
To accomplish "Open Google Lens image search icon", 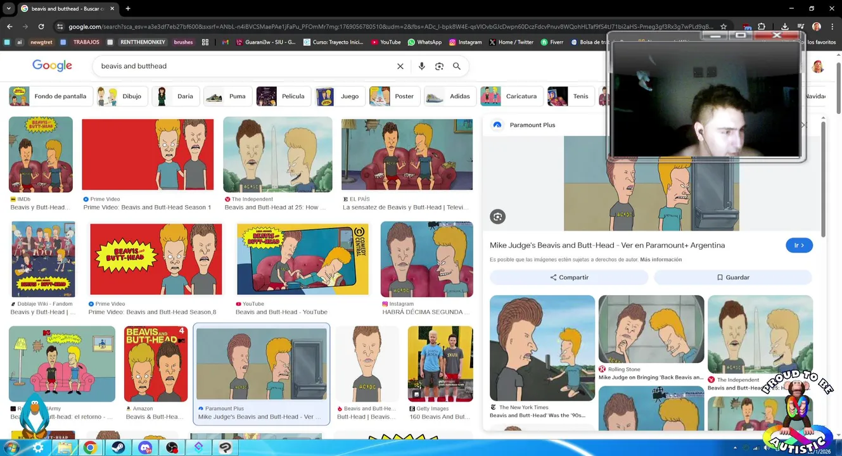I will click(439, 66).
